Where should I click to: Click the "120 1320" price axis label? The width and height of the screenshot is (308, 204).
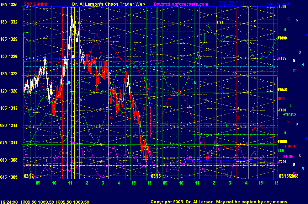point(9,91)
